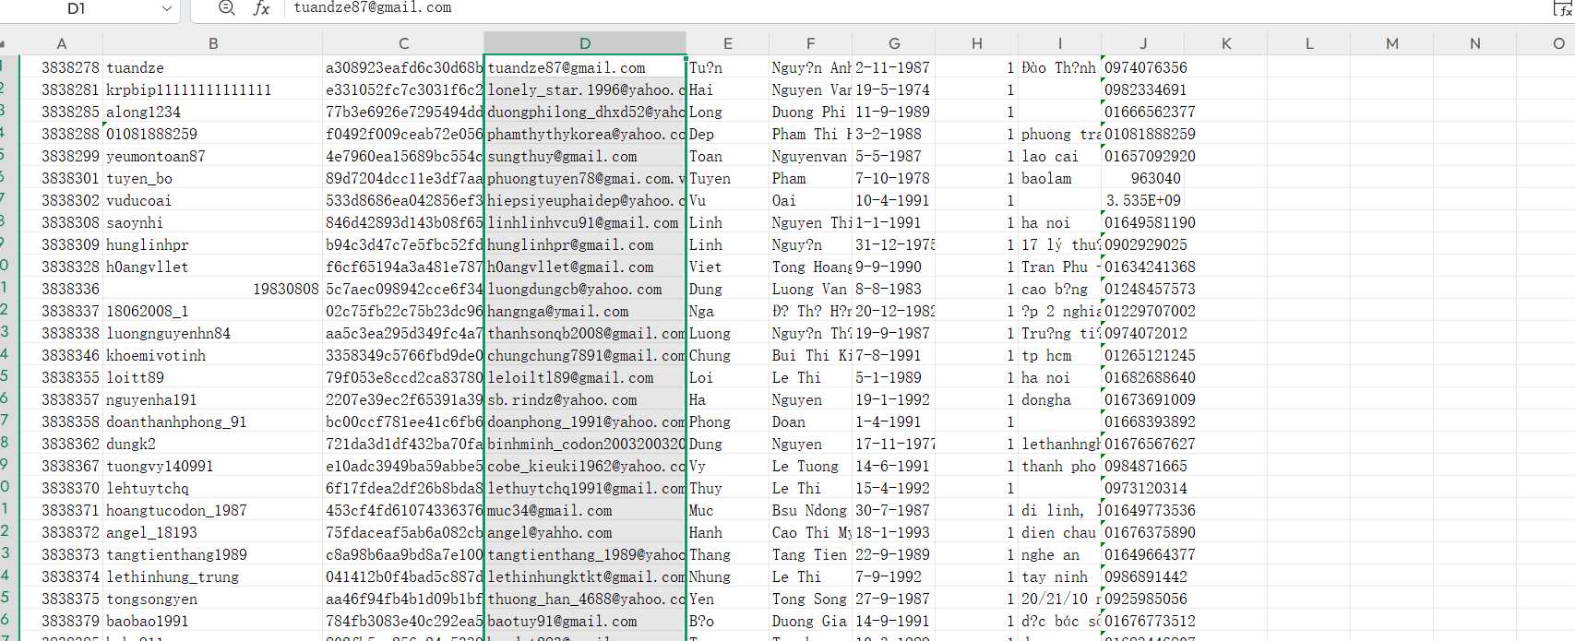
Task: Click username cell doanthanhphong_91
Action: point(213,421)
